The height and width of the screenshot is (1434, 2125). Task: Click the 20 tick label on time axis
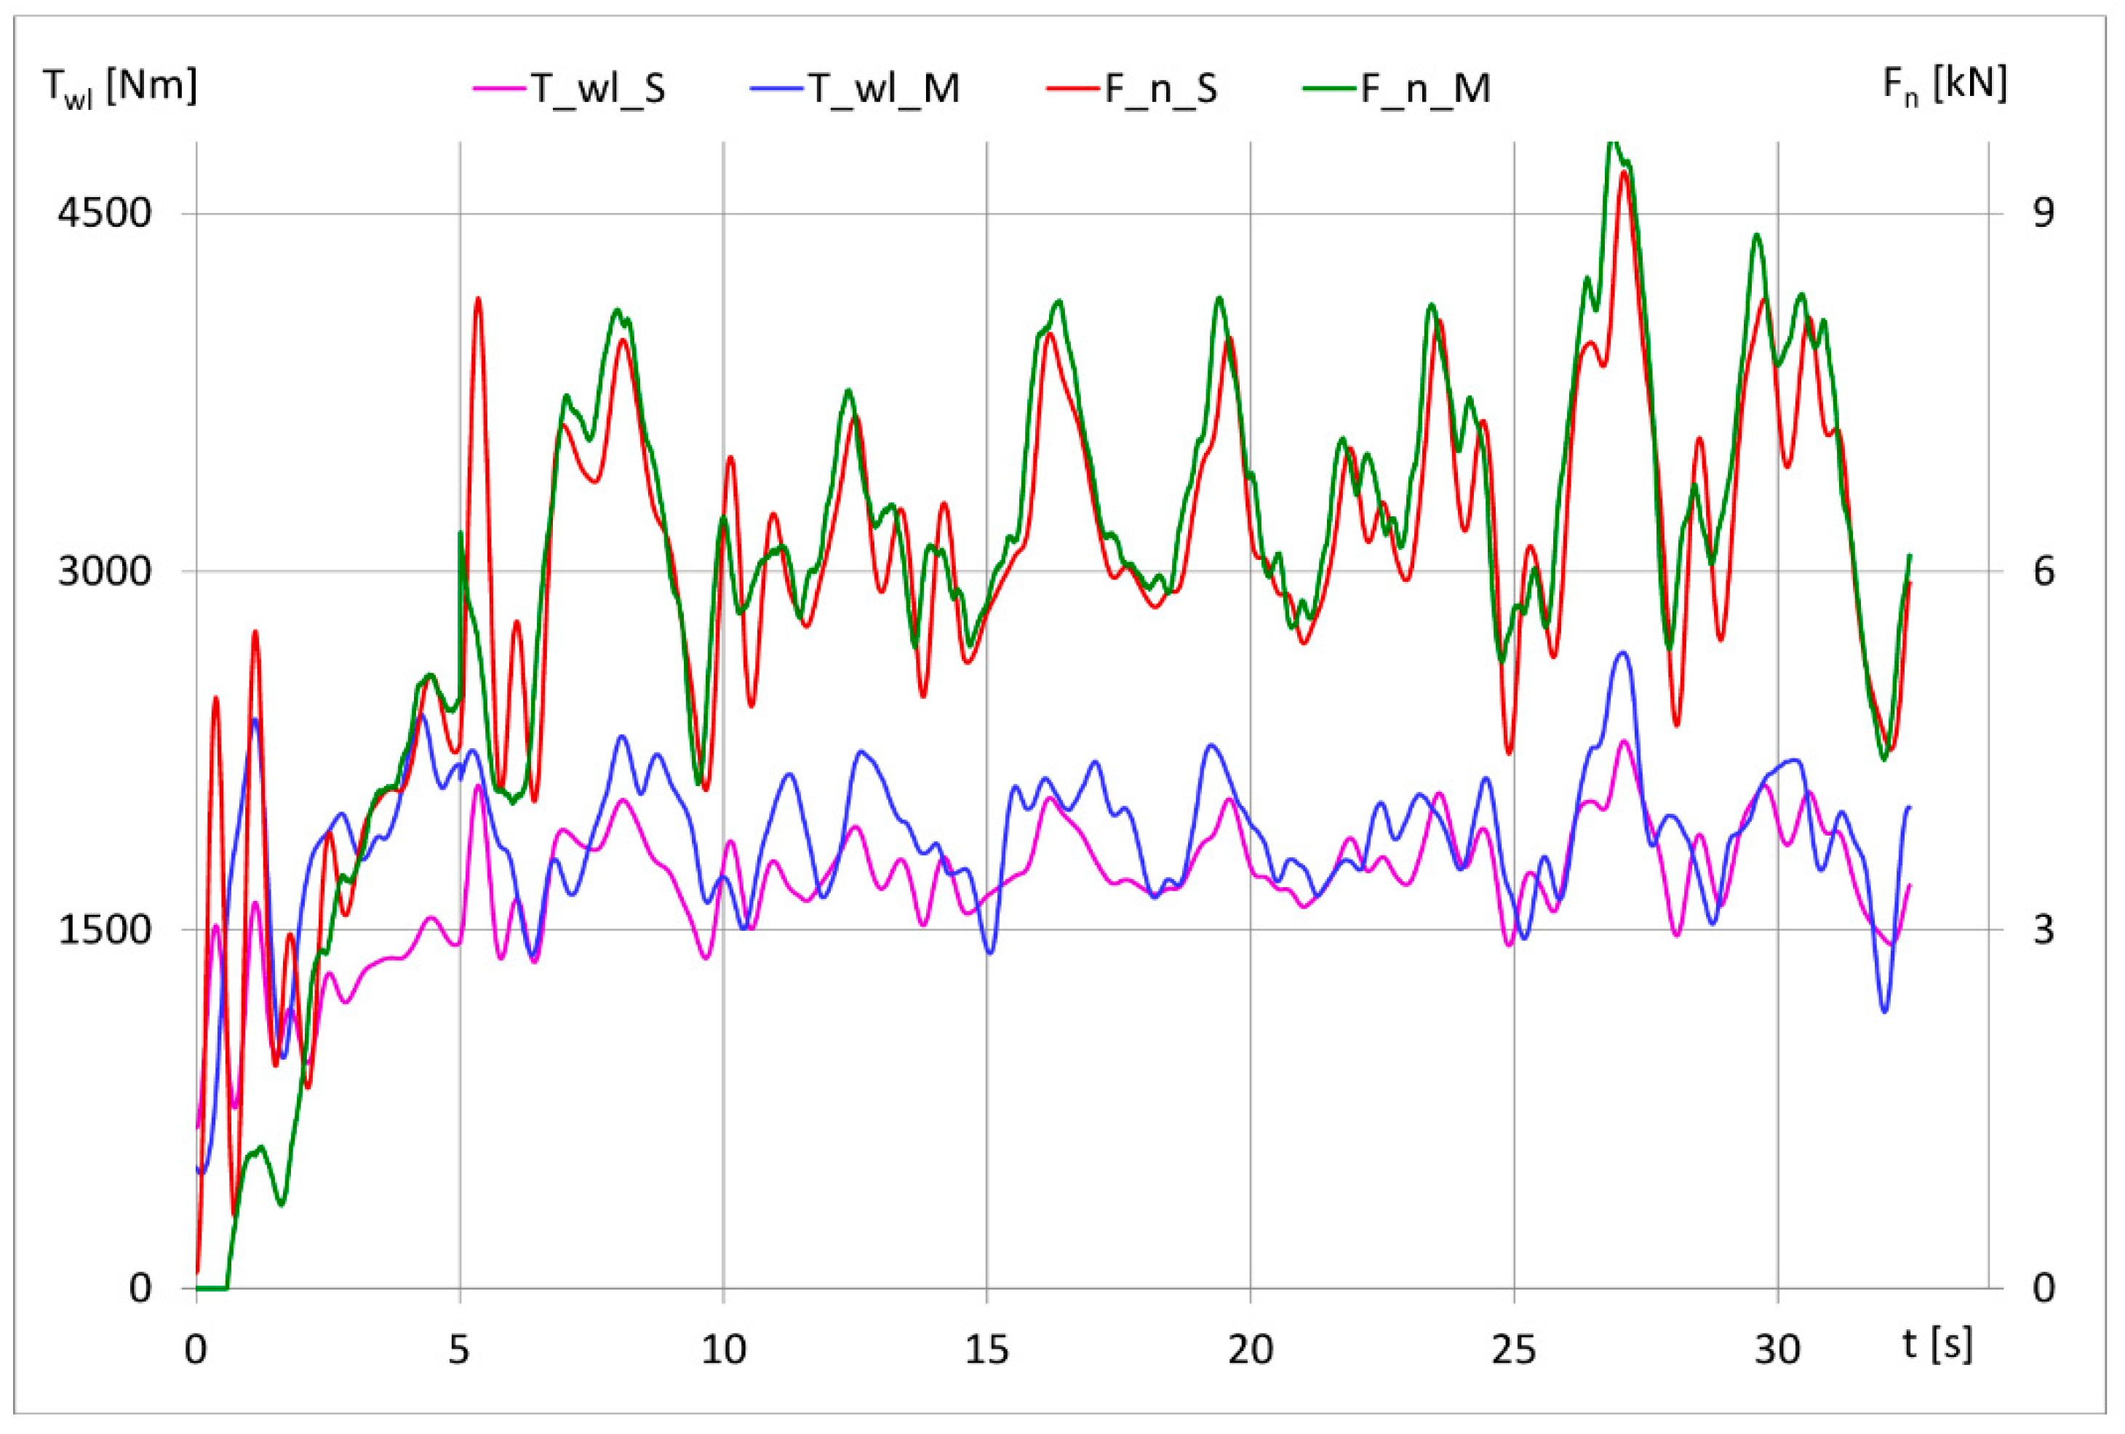pyautogui.click(x=1250, y=1349)
